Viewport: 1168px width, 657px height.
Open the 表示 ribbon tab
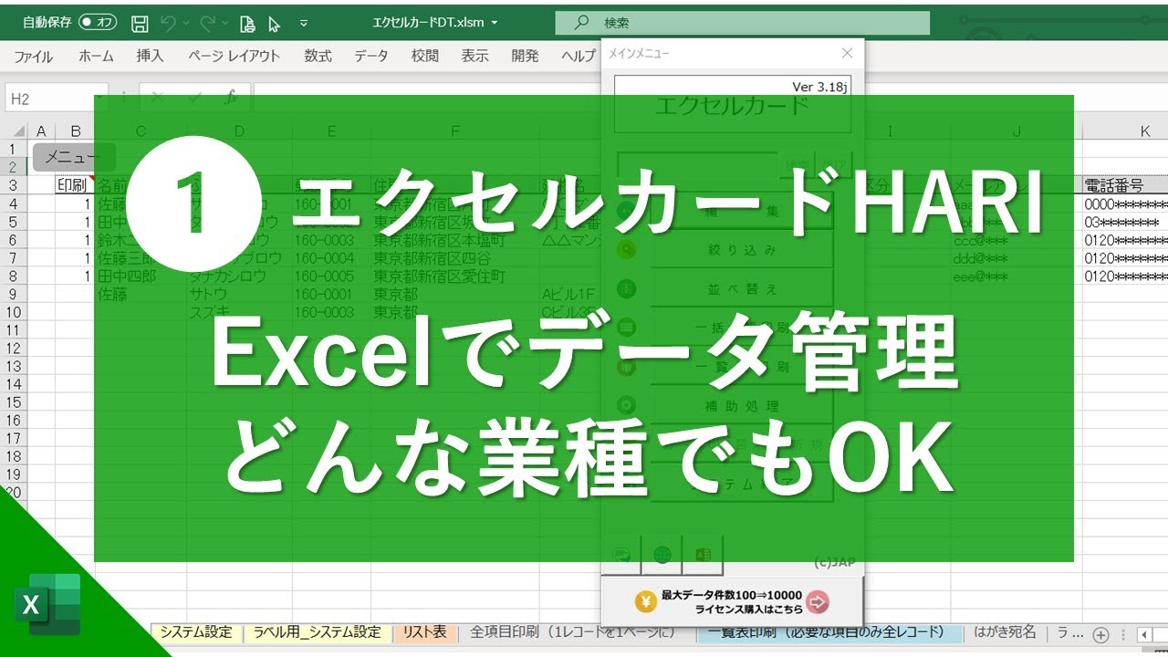474,56
